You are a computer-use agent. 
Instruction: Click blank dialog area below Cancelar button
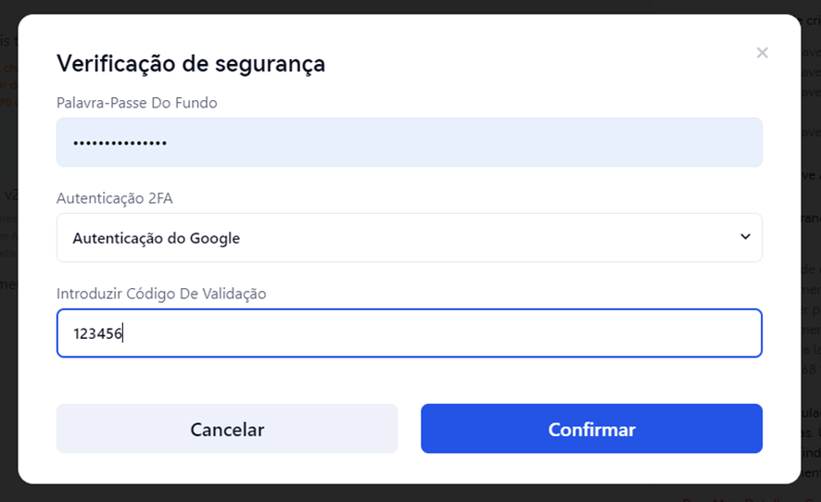(x=227, y=469)
